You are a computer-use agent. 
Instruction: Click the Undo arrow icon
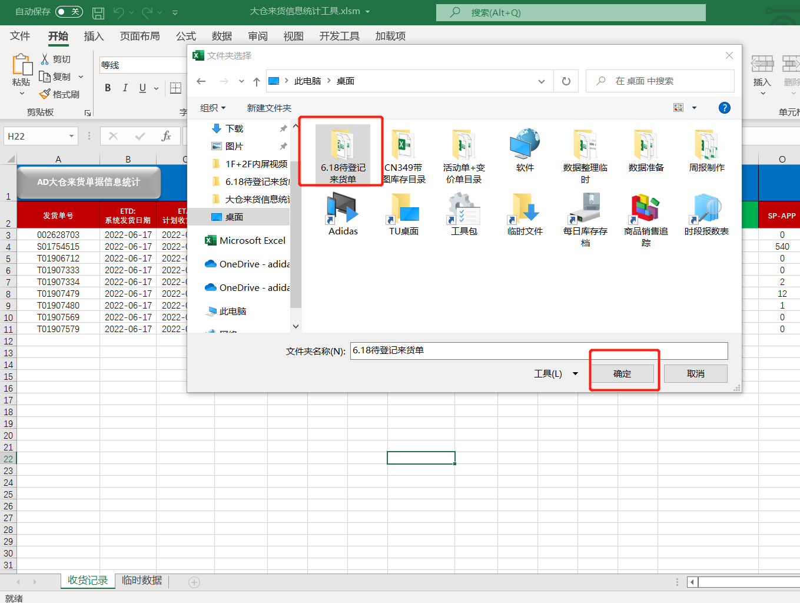(119, 12)
